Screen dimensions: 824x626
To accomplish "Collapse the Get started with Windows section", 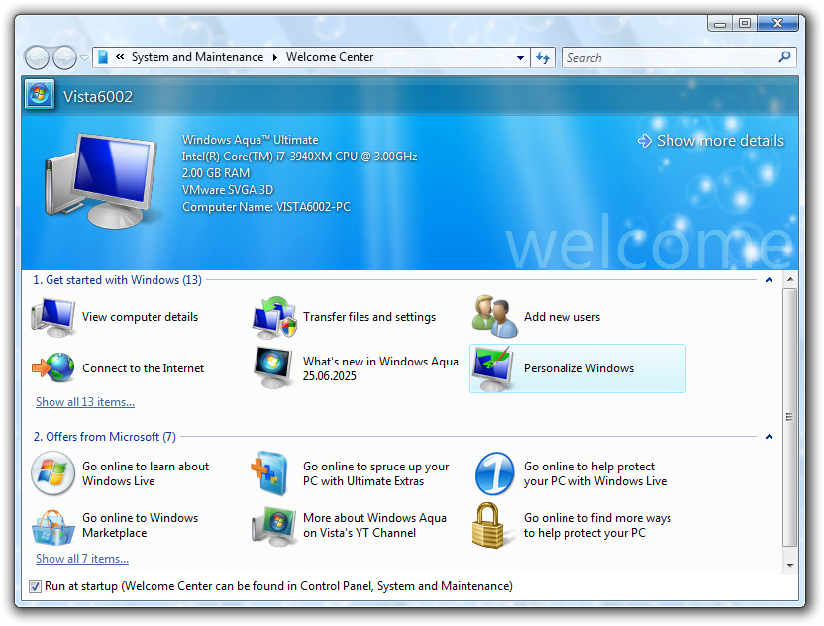I will (x=769, y=280).
